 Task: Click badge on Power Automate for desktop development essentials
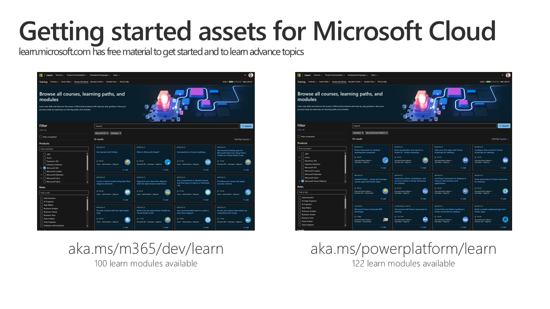point(385,160)
